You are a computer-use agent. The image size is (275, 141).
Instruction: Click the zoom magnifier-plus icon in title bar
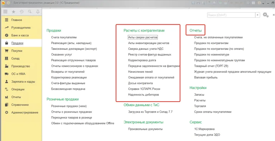[248, 3]
